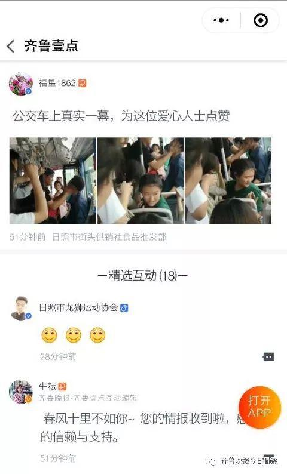
Task: Reply using the comment bubble icon
Action: (x=268, y=357)
